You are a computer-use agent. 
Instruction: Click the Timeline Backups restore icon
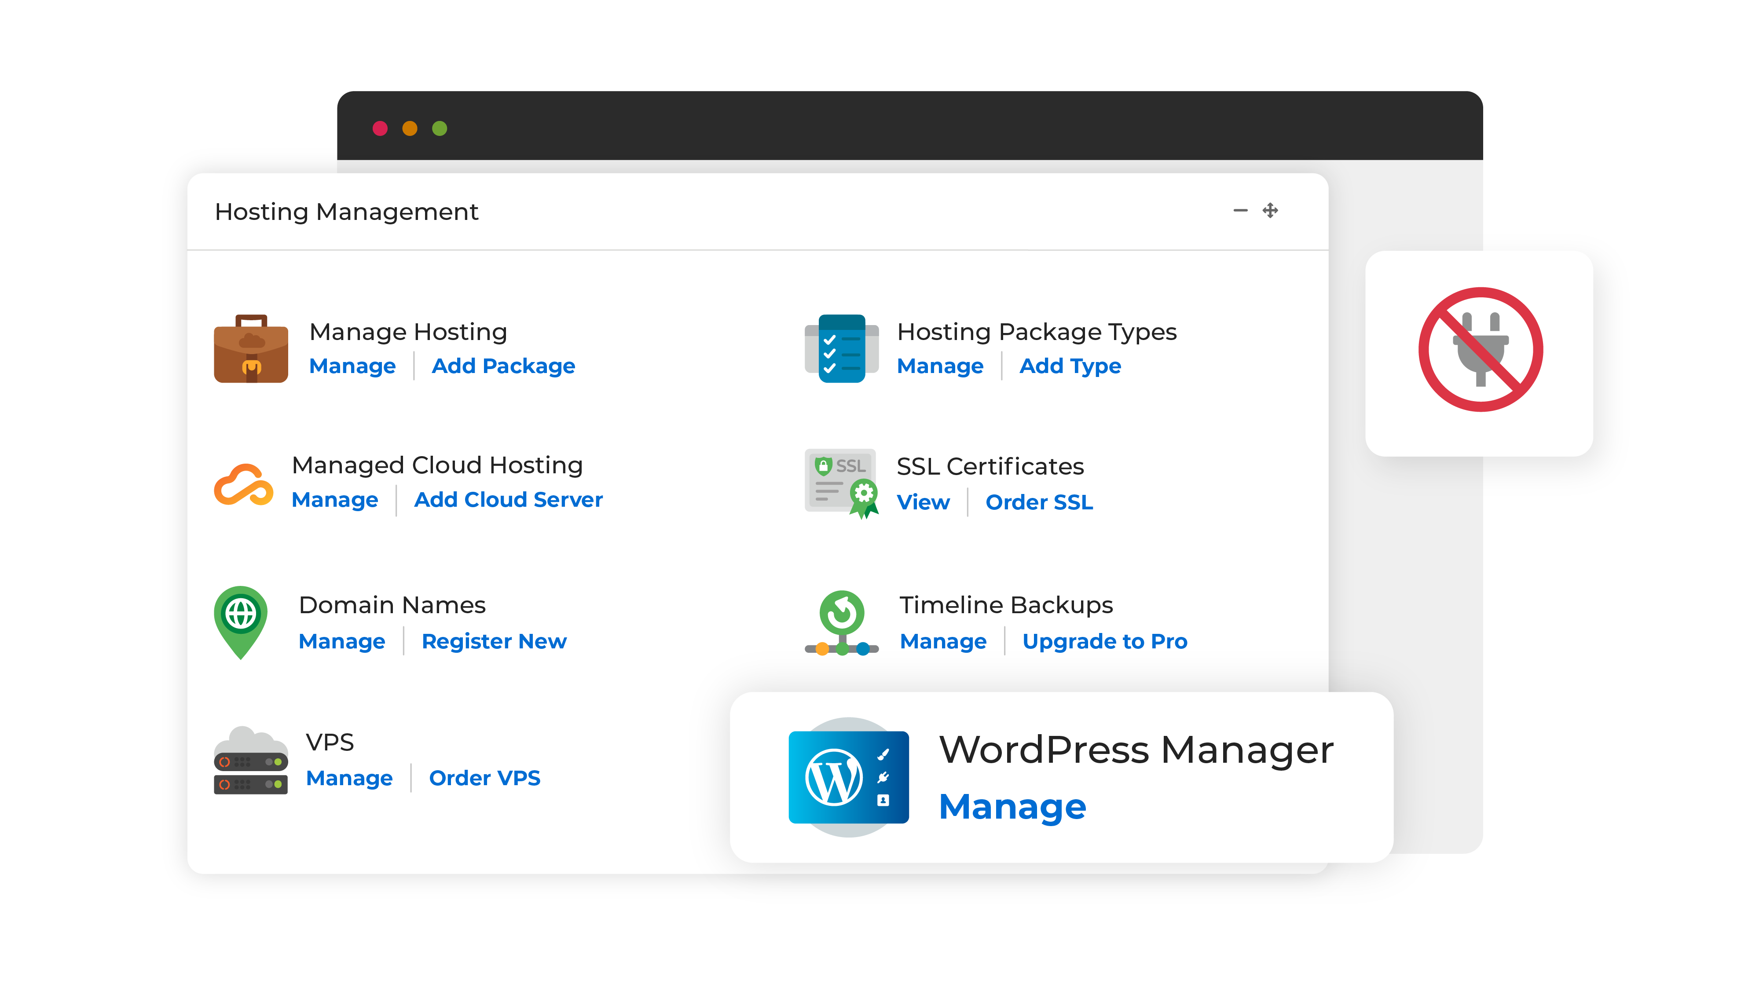tap(841, 623)
